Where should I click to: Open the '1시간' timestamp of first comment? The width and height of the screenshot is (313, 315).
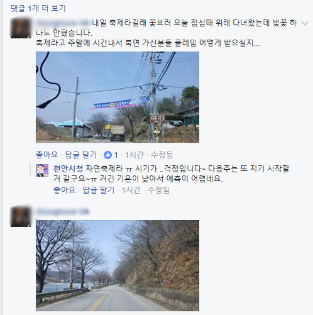coord(135,155)
